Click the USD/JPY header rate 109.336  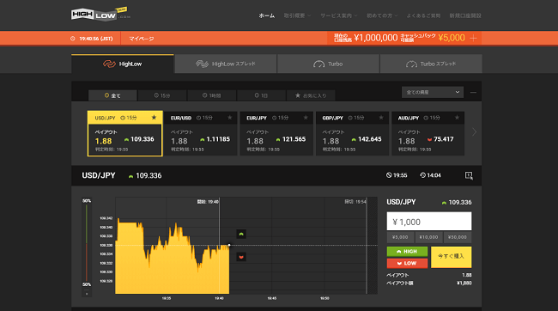click(x=149, y=175)
